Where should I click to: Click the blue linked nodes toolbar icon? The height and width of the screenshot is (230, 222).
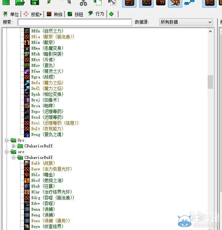pos(189,3)
